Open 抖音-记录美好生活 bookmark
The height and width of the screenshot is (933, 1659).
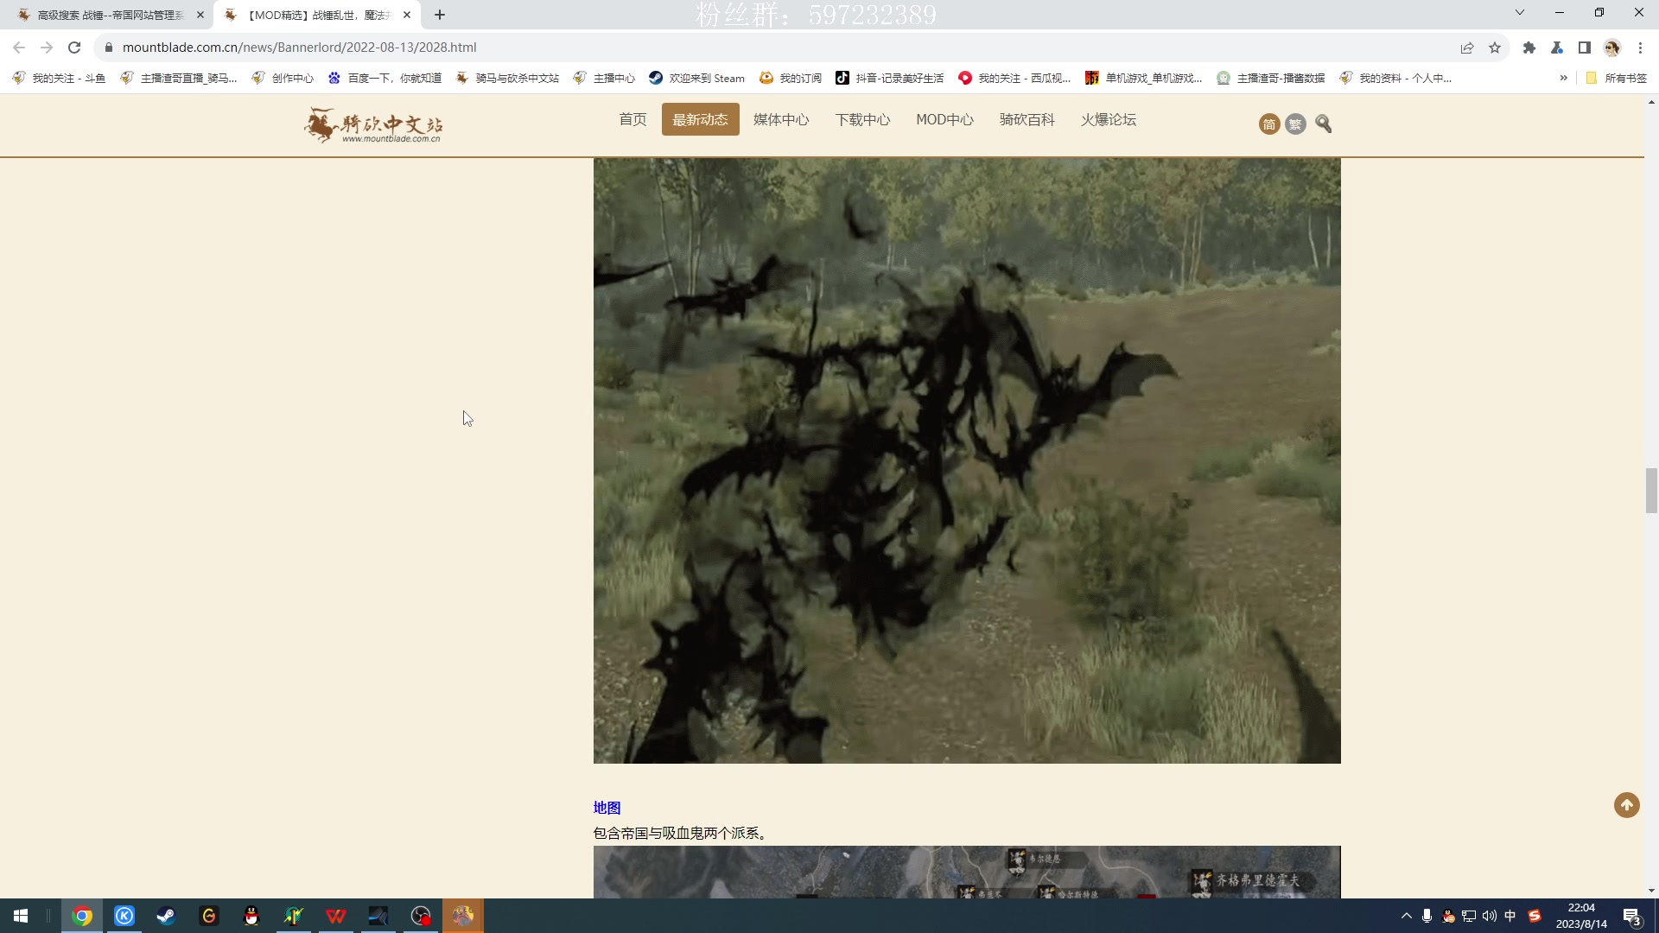click(889, 78)
